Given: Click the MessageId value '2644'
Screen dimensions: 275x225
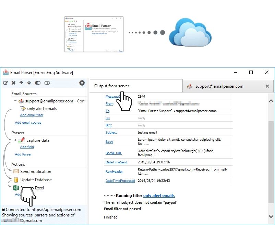Looking at the screenshot, I should [x=142, y=97].
